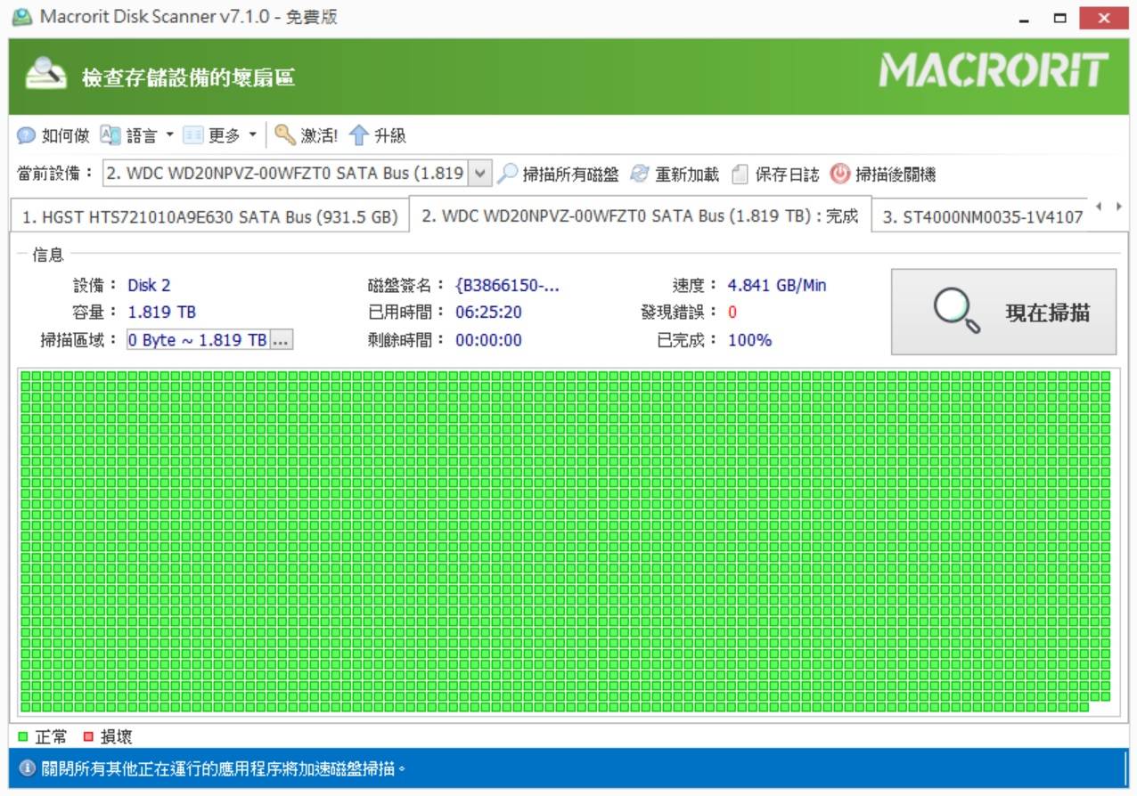Select the WDC WD20NPVZ 完成 tab

[639, 216]
